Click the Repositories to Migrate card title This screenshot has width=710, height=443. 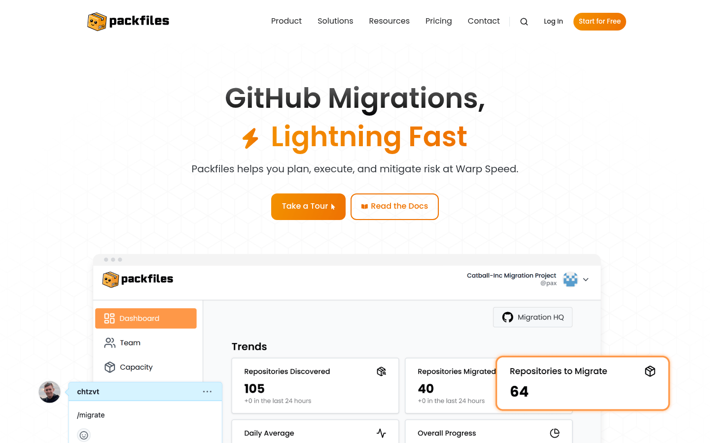[x=558, y=371]
